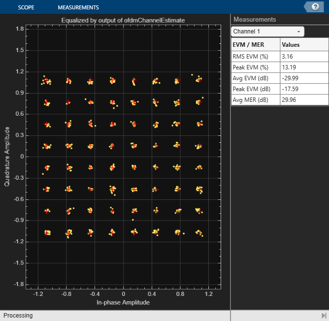Screen dimensions: 329x321
Task: Click the In-phase Amplitude axis label
Action: [x=123, y=302]
